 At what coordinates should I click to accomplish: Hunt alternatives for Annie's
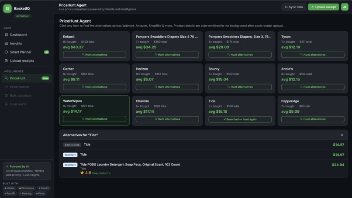(313, 87)
